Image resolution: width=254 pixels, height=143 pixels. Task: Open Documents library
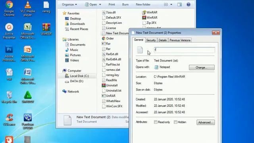point(75,44)
